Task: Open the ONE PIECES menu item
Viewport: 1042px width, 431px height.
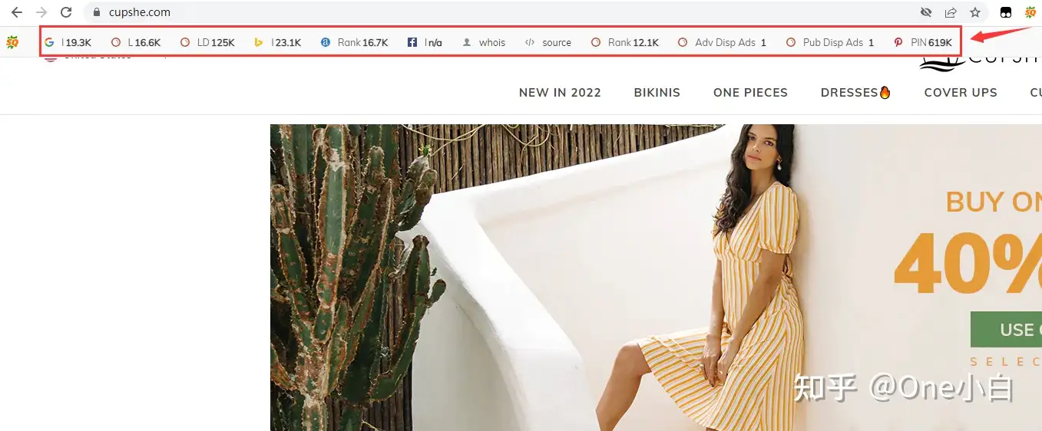Action: [x=750, y=92]
